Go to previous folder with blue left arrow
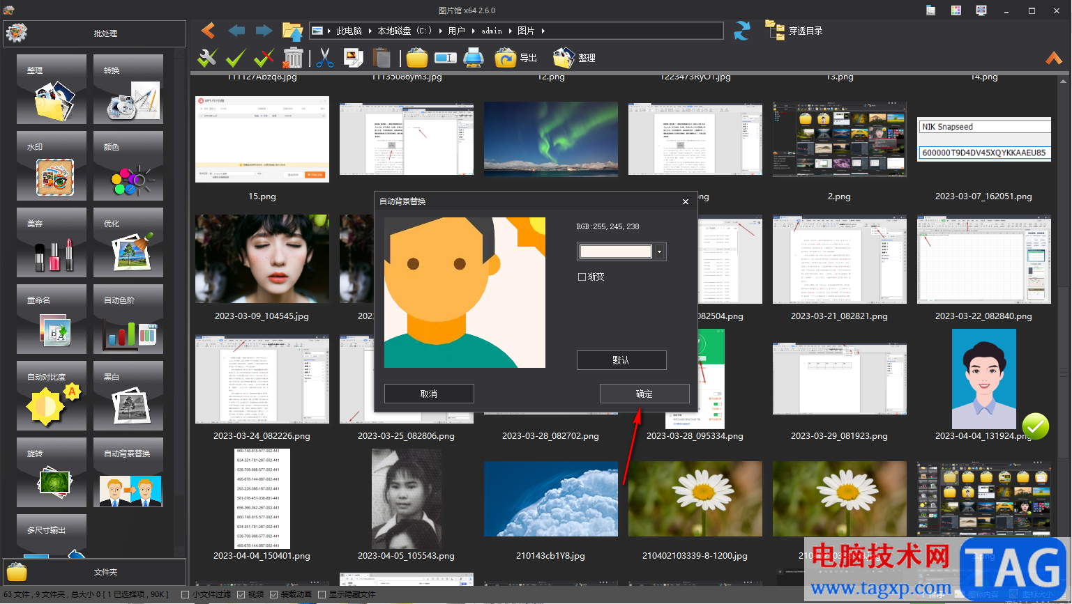Viewport: 1072px width, 604px height. coord(236,31)
